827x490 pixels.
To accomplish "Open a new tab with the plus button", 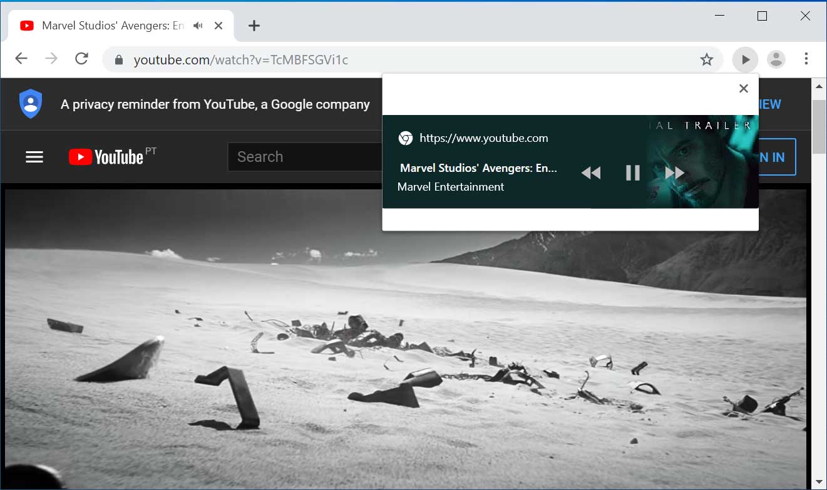I will coord(254,26).
